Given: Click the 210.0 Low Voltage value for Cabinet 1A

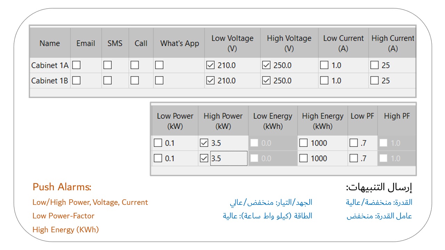Looking at the screenshot, I should pos(227,65).
